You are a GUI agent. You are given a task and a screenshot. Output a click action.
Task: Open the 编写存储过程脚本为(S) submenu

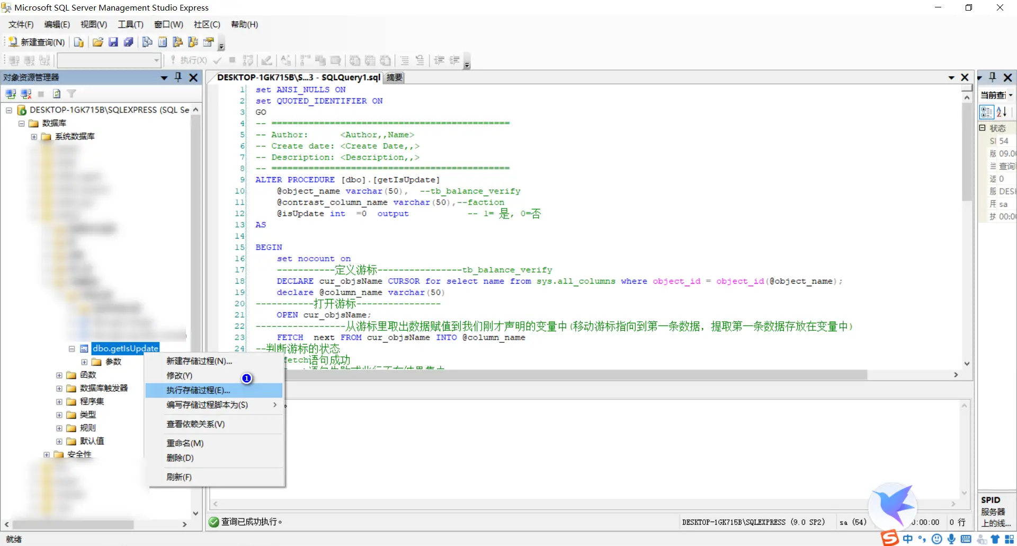coord(215,405)
